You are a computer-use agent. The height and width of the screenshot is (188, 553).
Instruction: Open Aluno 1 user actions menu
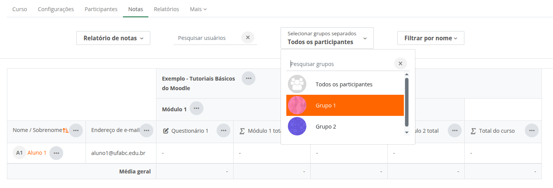tap(56, 153)
